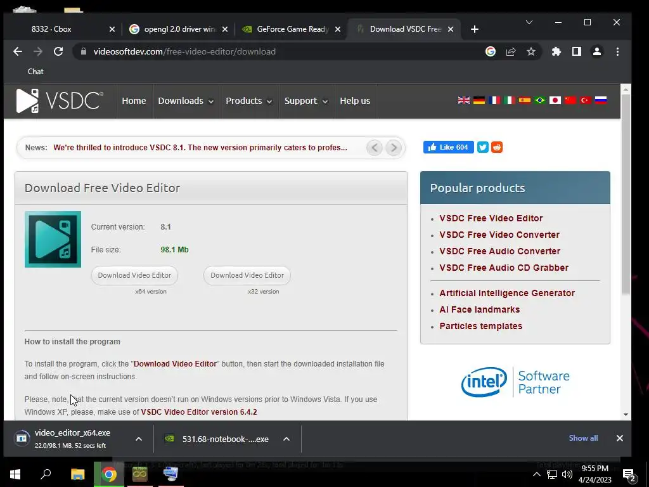Open the tab search chevron
This screenshot has width=649, height=487.
tap(529, 22)
